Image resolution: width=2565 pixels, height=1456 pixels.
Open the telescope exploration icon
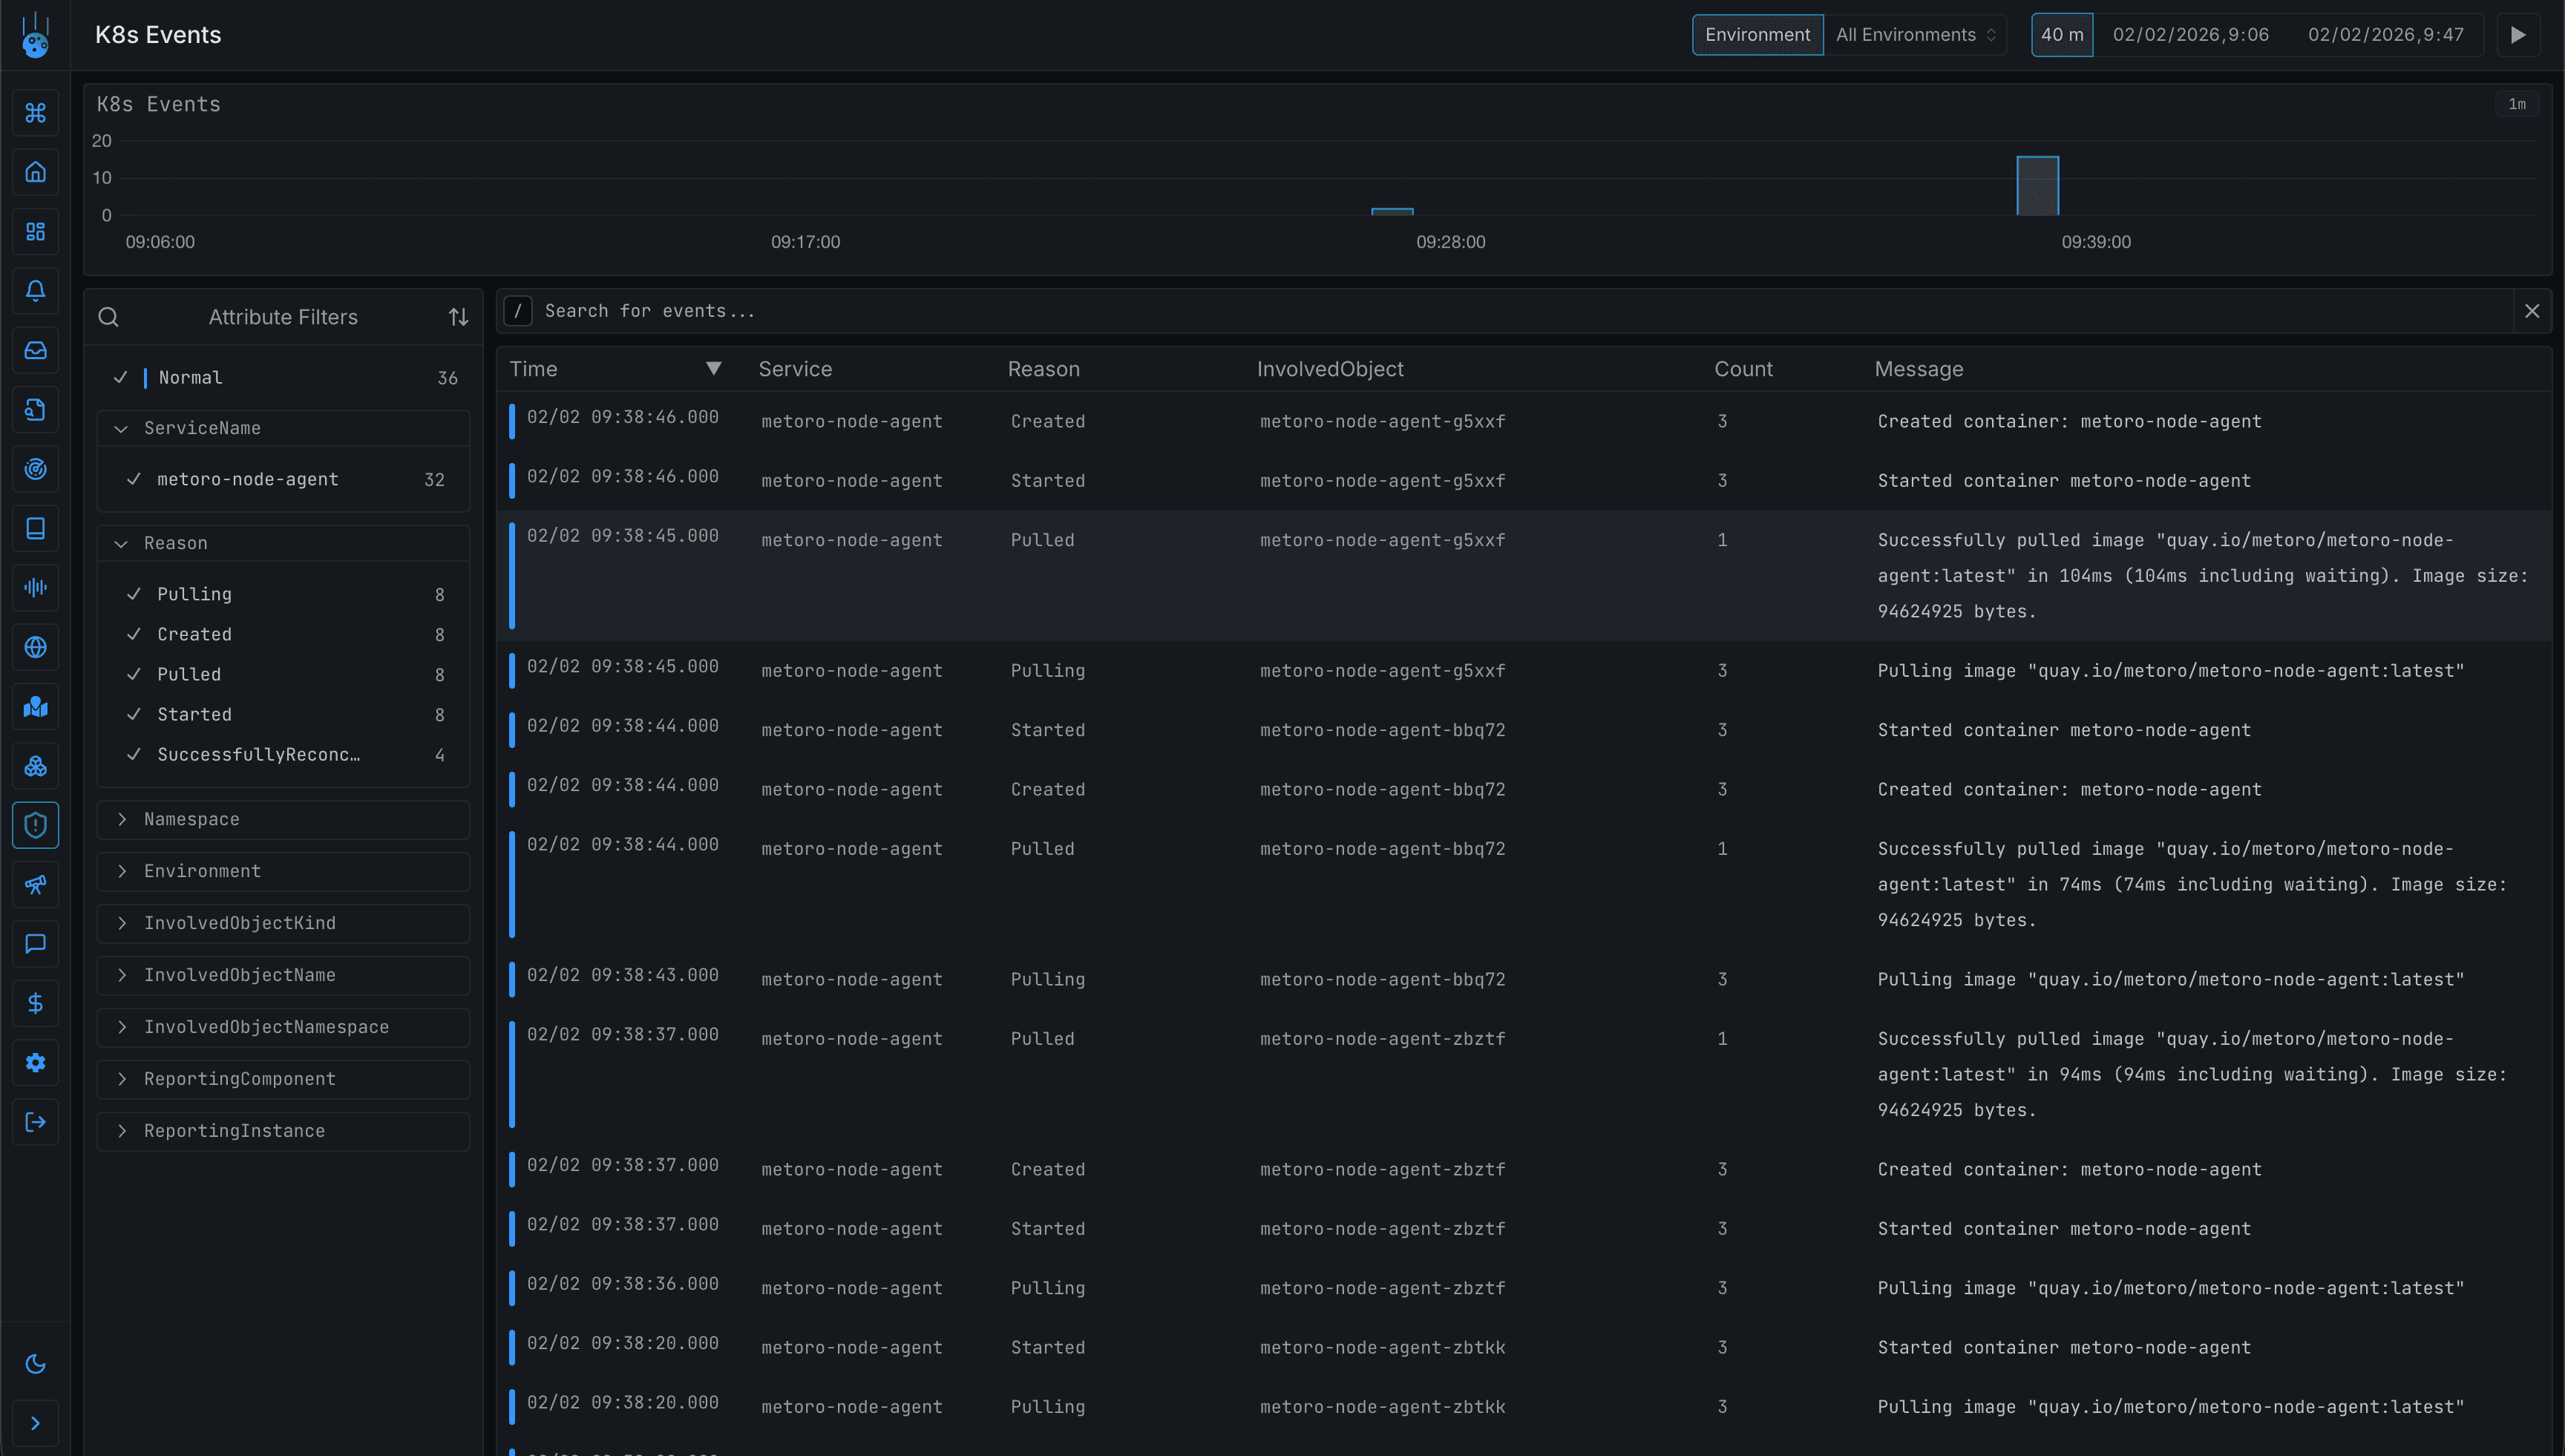coord(36,883)
